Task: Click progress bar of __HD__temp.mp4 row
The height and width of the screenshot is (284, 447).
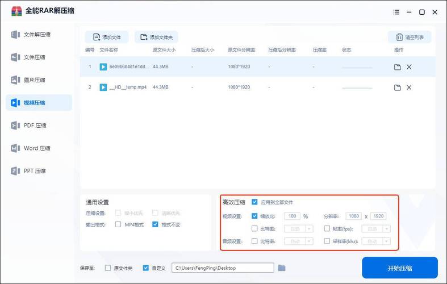Action: pyautogui.click(x=357, y=88)
